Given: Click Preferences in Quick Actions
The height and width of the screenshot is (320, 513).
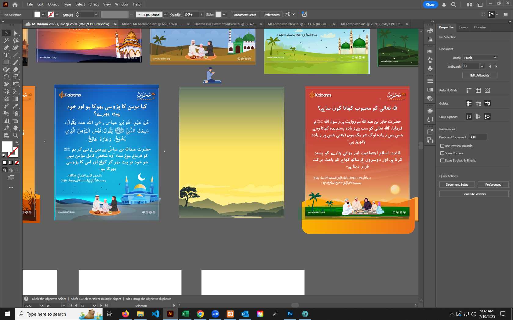Looking at the screenshot, I should coord(493,184).
